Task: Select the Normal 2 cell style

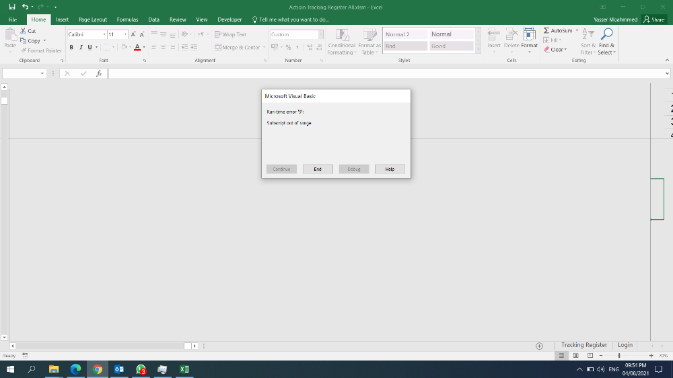Action: 405,34
